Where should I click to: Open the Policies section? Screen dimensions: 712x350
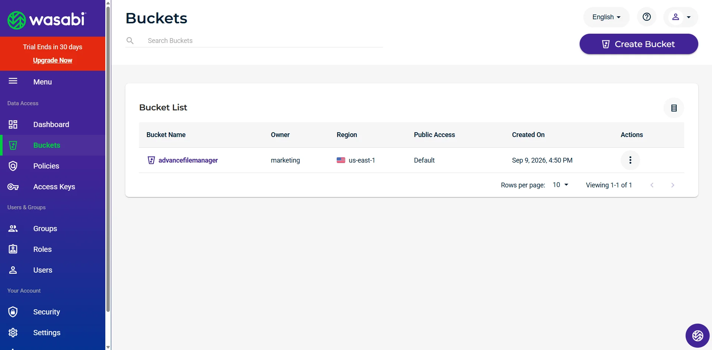click(x=53, y=166)
